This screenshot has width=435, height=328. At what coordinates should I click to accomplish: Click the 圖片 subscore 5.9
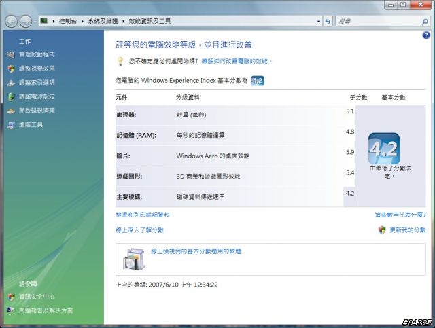click(x=350, y=152)
